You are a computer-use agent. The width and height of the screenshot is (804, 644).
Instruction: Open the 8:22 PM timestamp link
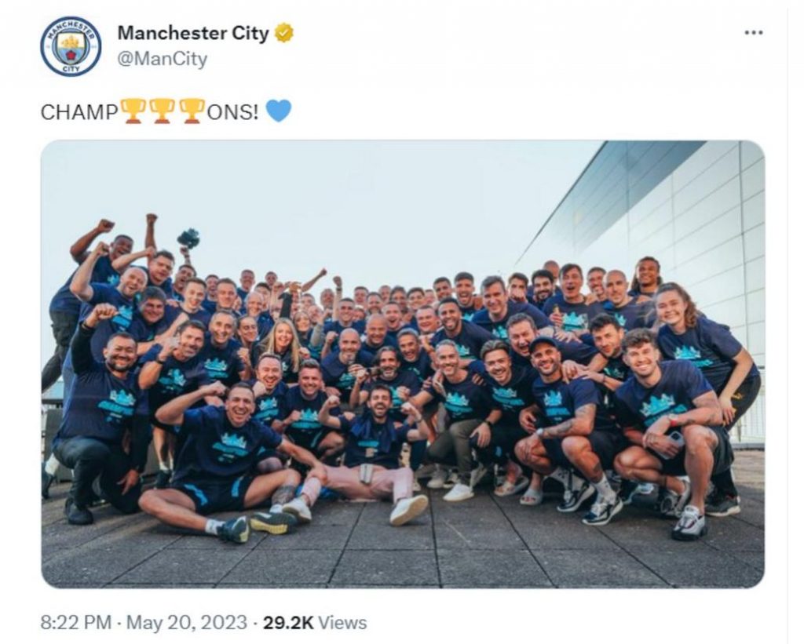click(76, 623)
